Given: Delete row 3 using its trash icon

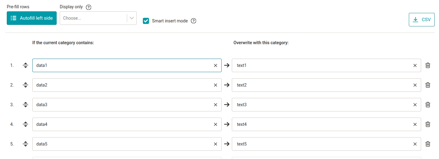Looking at the screenshot, I should pos(428,105).
